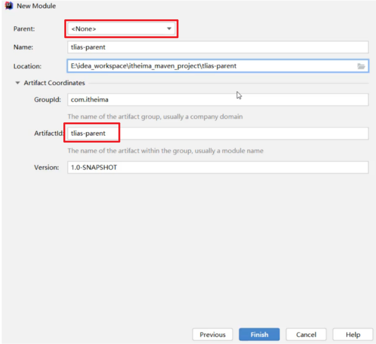Screen dimensions: 376x344
Task: Go back with the Previous button
Action: [212, 334]
